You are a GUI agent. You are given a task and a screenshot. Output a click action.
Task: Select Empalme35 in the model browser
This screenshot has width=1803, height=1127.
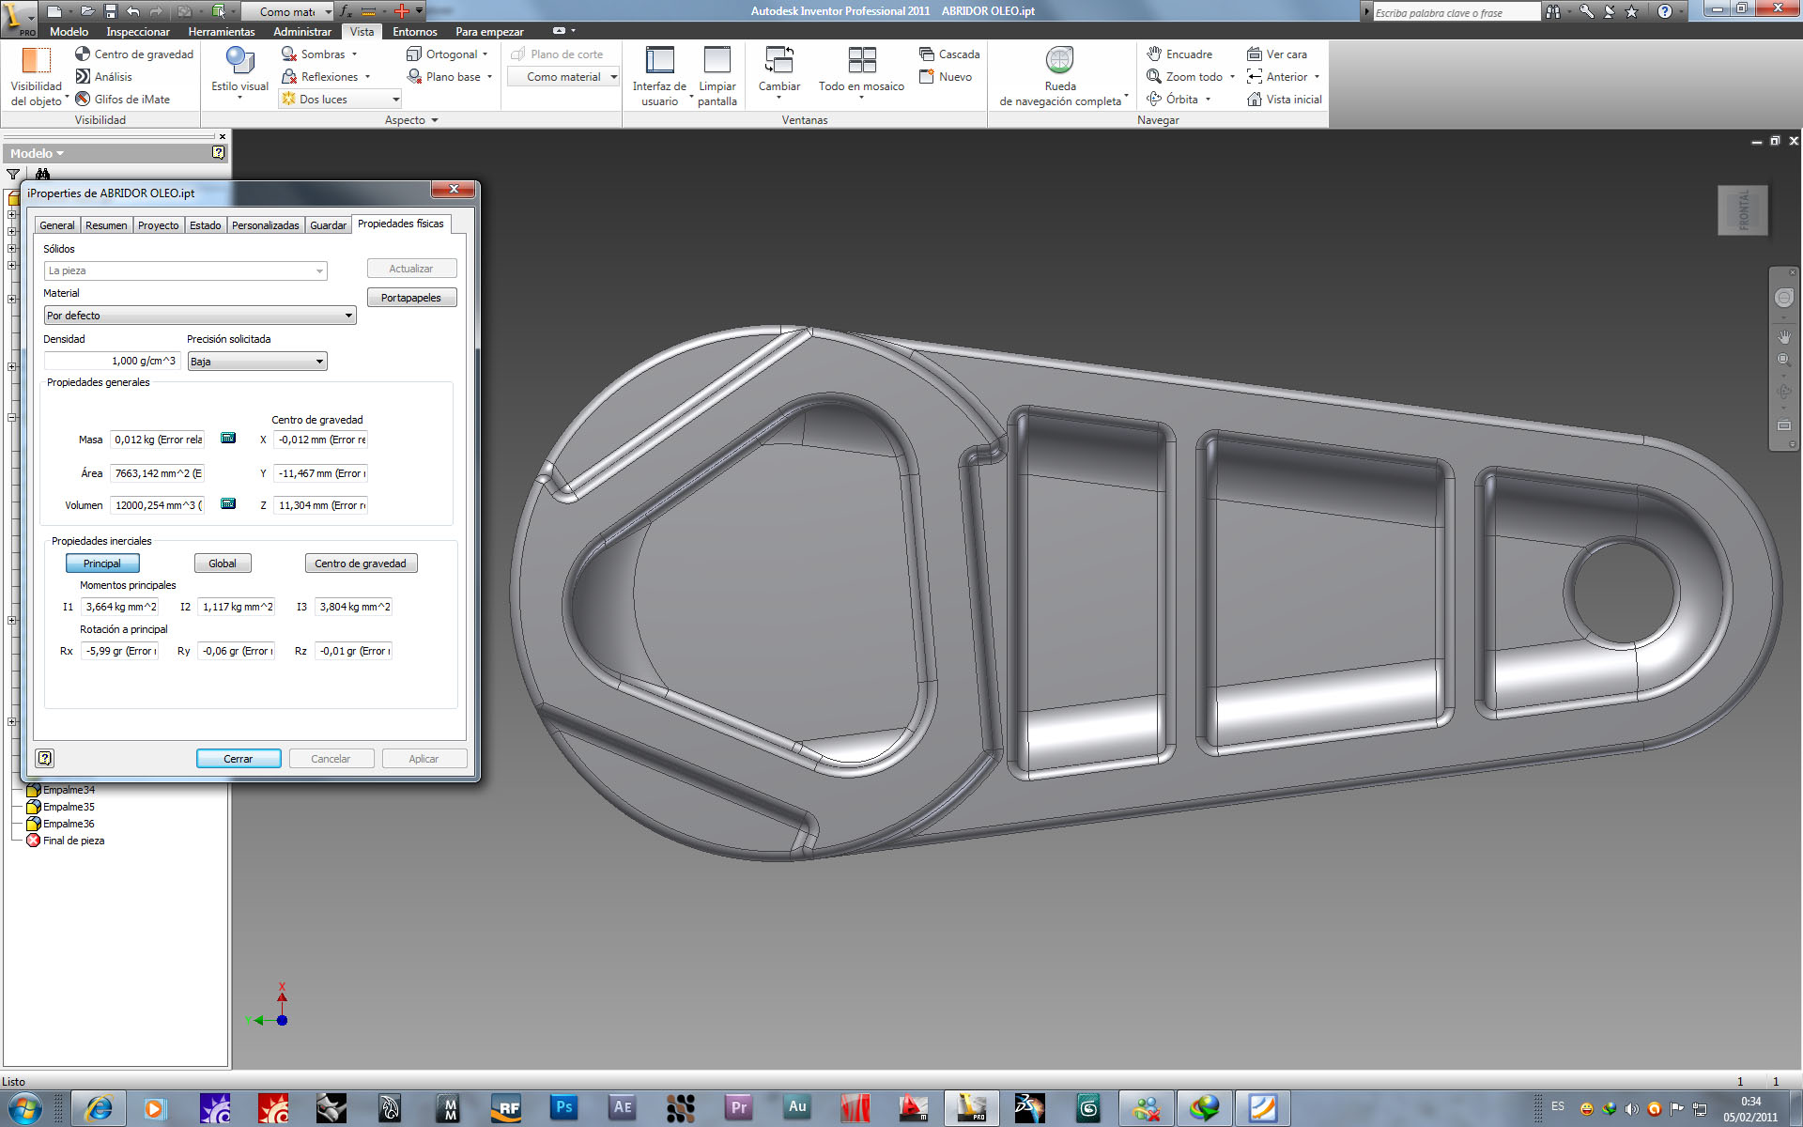pos(69,807)
